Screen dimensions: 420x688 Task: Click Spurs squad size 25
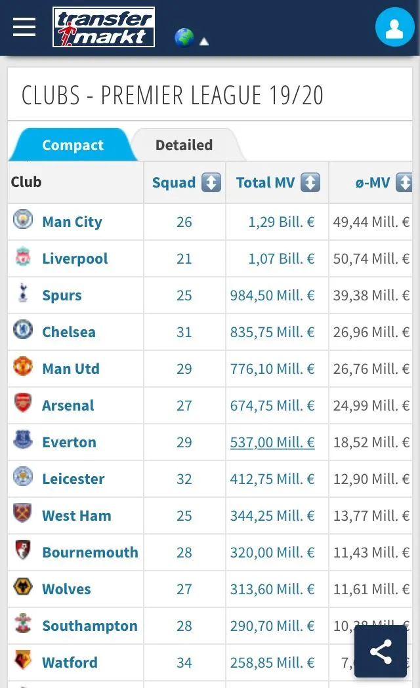184,295
